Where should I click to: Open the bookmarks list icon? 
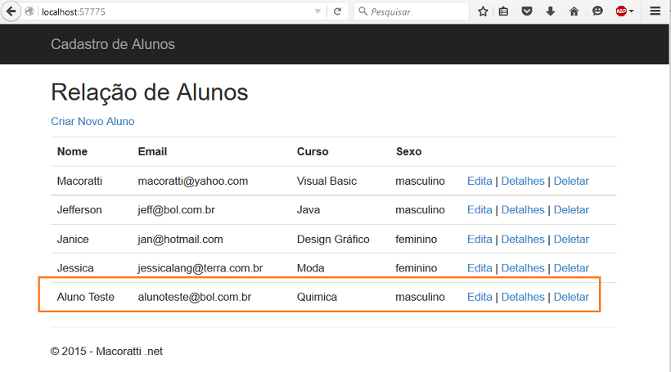(504, 11)
